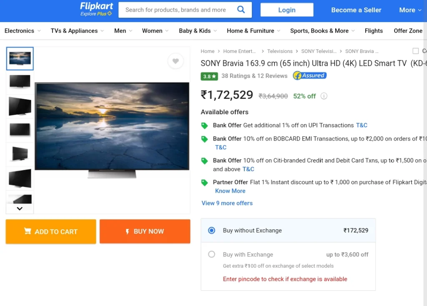The height and width of the screenshot is (306, 427).
Task: Open View 9 more offers link
Action: (x=227, y=203)
